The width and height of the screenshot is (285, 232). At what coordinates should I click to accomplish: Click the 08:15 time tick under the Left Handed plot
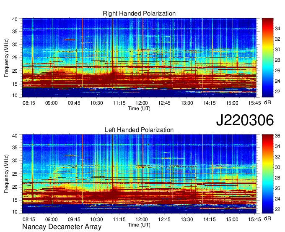(x=29, y=219)
